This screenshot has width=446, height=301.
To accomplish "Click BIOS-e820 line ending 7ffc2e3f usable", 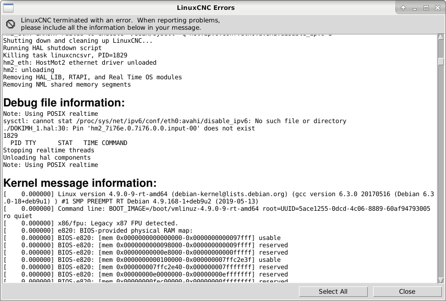I will coord(142,260).
